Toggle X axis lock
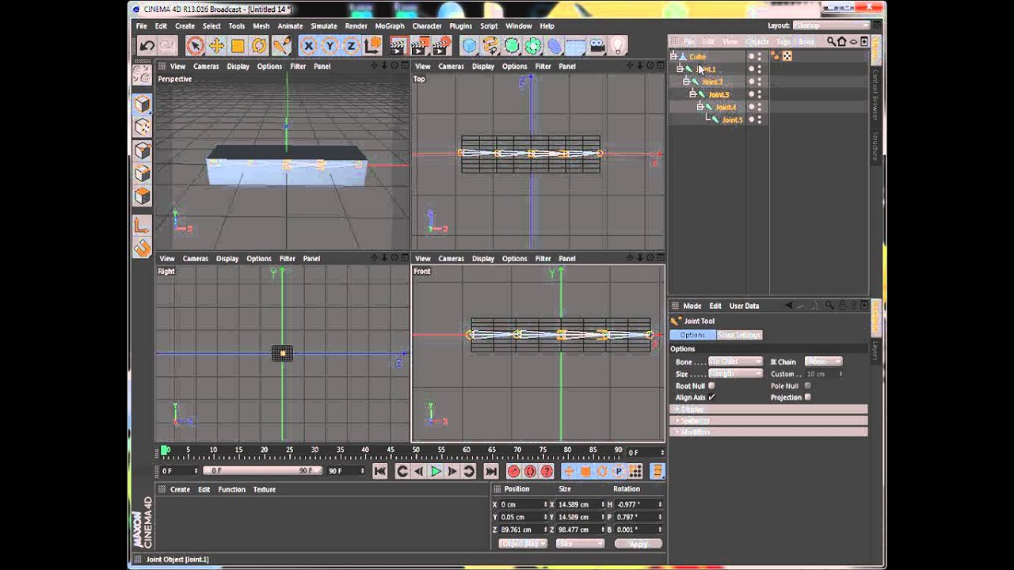Image resolution: width=1014 pixels, height=570 pixels. [308, 46]
